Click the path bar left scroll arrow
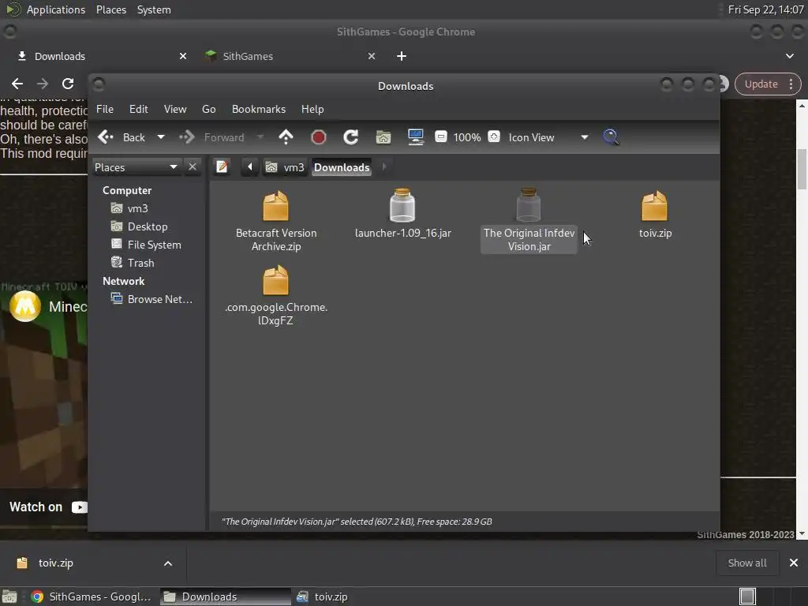The height and width of the screenshot is (606, 808). click(x=250, y=167)
